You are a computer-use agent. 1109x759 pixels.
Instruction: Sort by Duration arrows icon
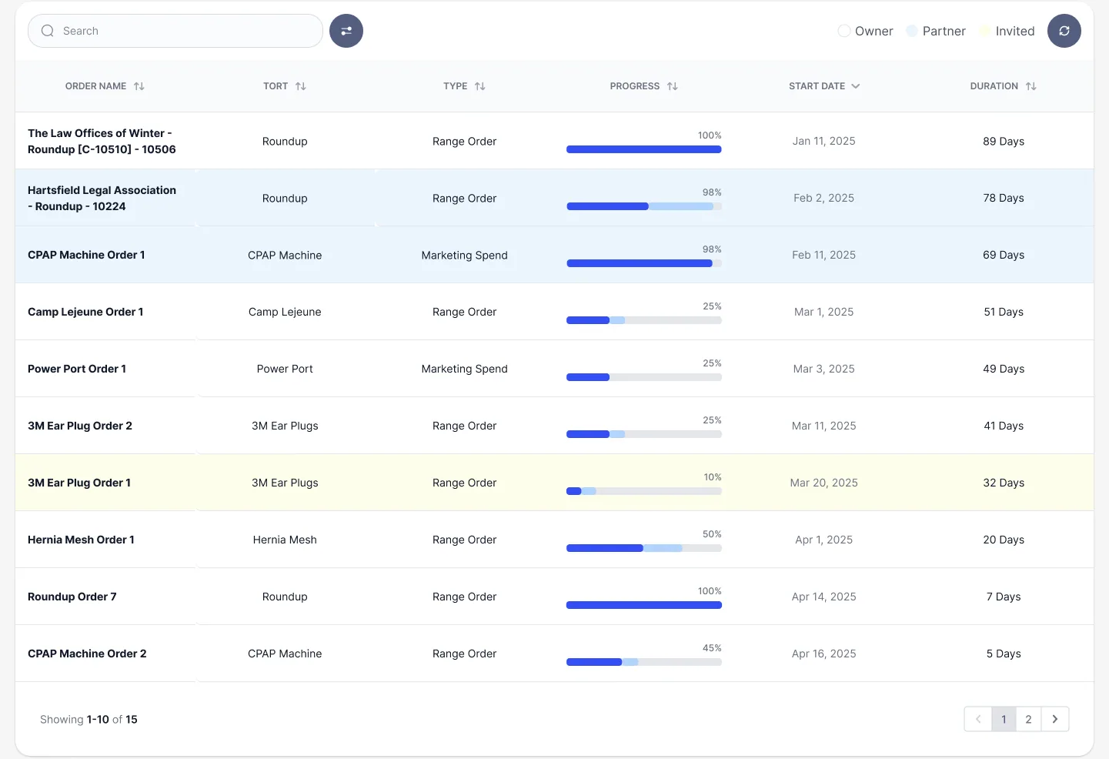1031,86
